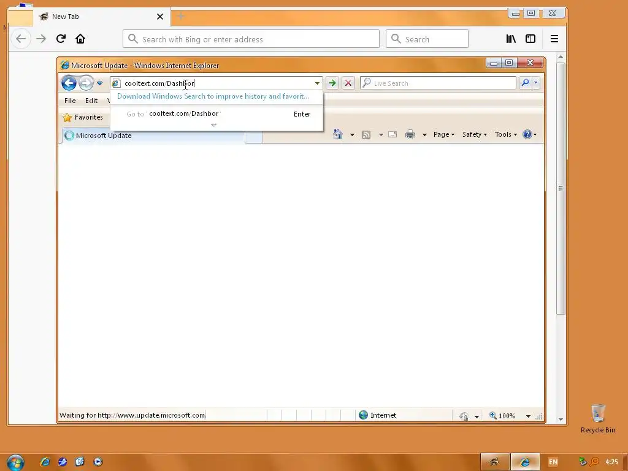Click the RSS feeds icon
The height and width of the screenshot is (471, 628).
(x=366, y=135)
